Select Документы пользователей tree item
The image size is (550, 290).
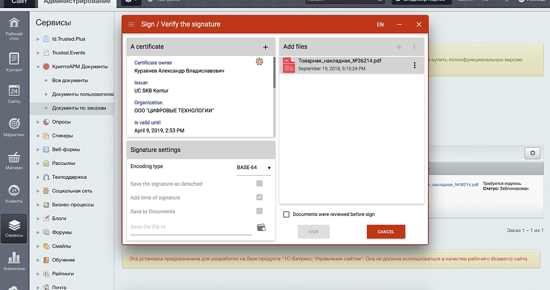coord(83,95)
